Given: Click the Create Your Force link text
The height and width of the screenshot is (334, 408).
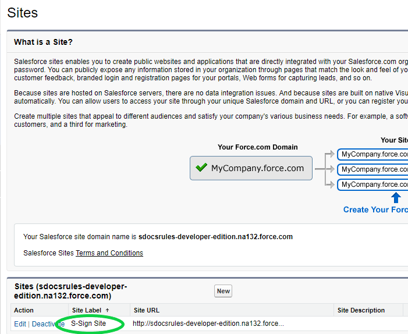Looking at the screenshot, I should (x=375, y=209).
